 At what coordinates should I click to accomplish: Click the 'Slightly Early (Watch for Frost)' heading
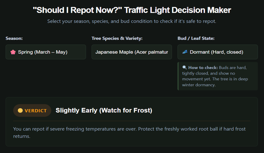104,110
